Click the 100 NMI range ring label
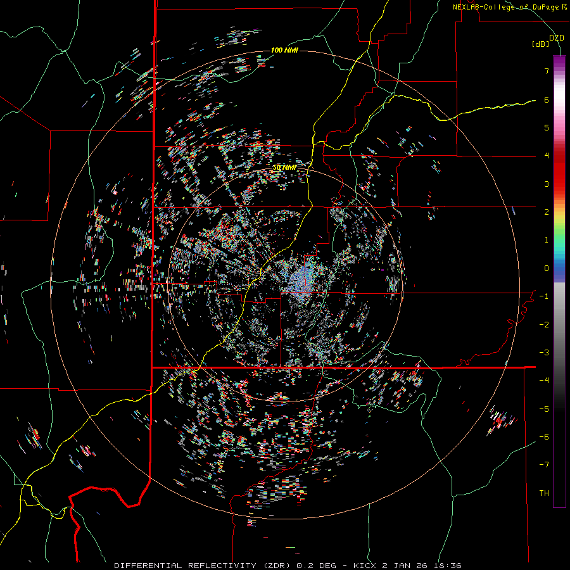 coord(284,50)
